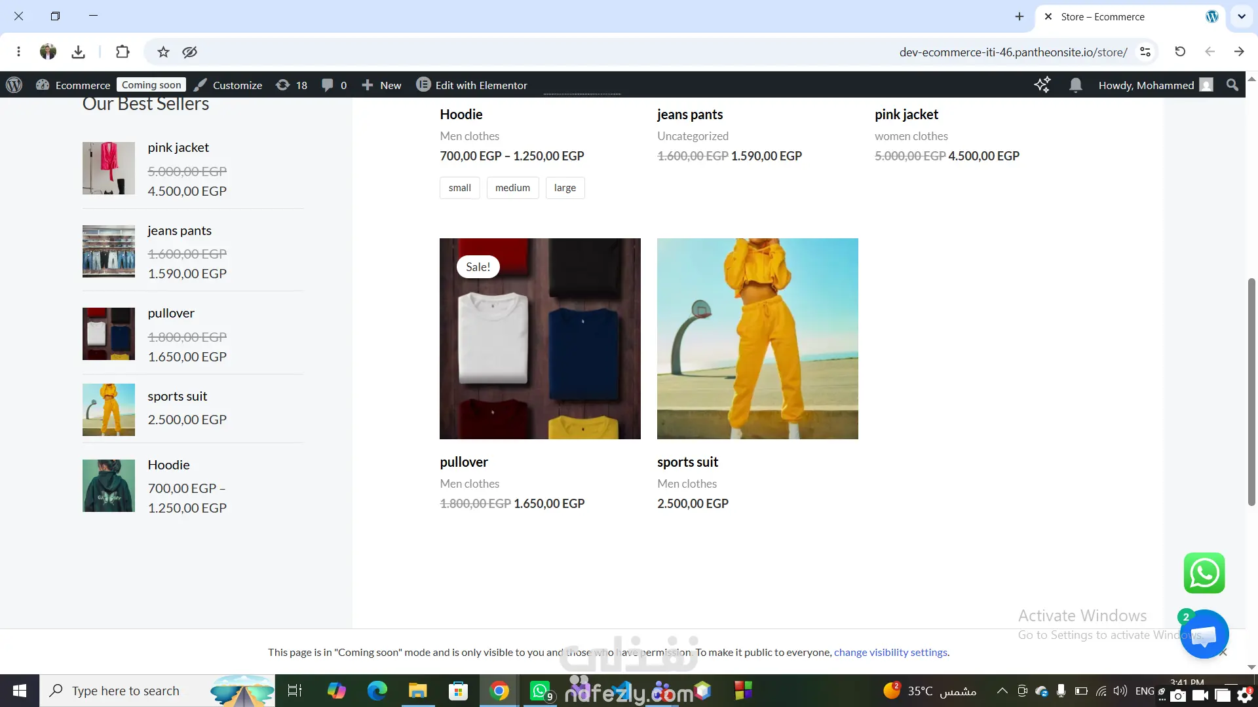Open the Hoodie product title

(461, 115)
